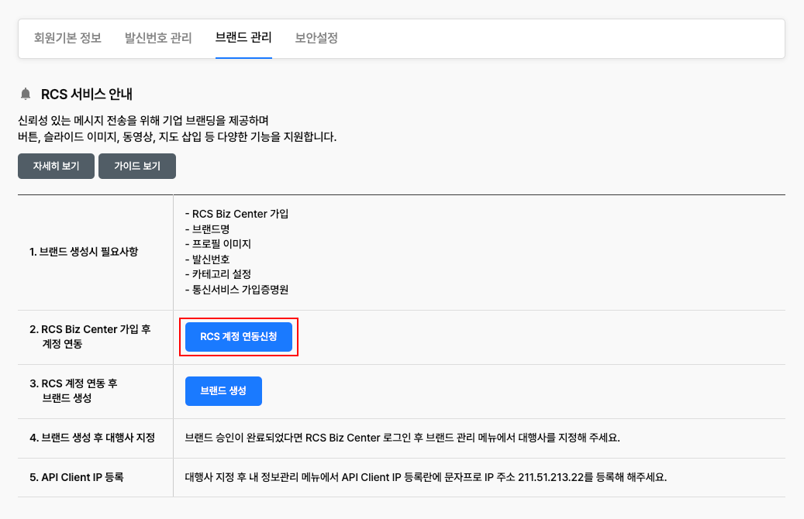The width and height of the screenshot is (804, 519).
Task: Open the guide with 가이드 보기
Action: coord(137,167)
